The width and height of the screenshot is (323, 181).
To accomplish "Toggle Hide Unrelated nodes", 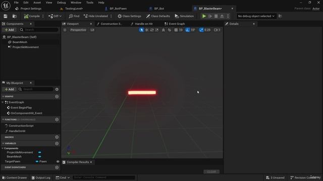I will [x=96, y=16].
